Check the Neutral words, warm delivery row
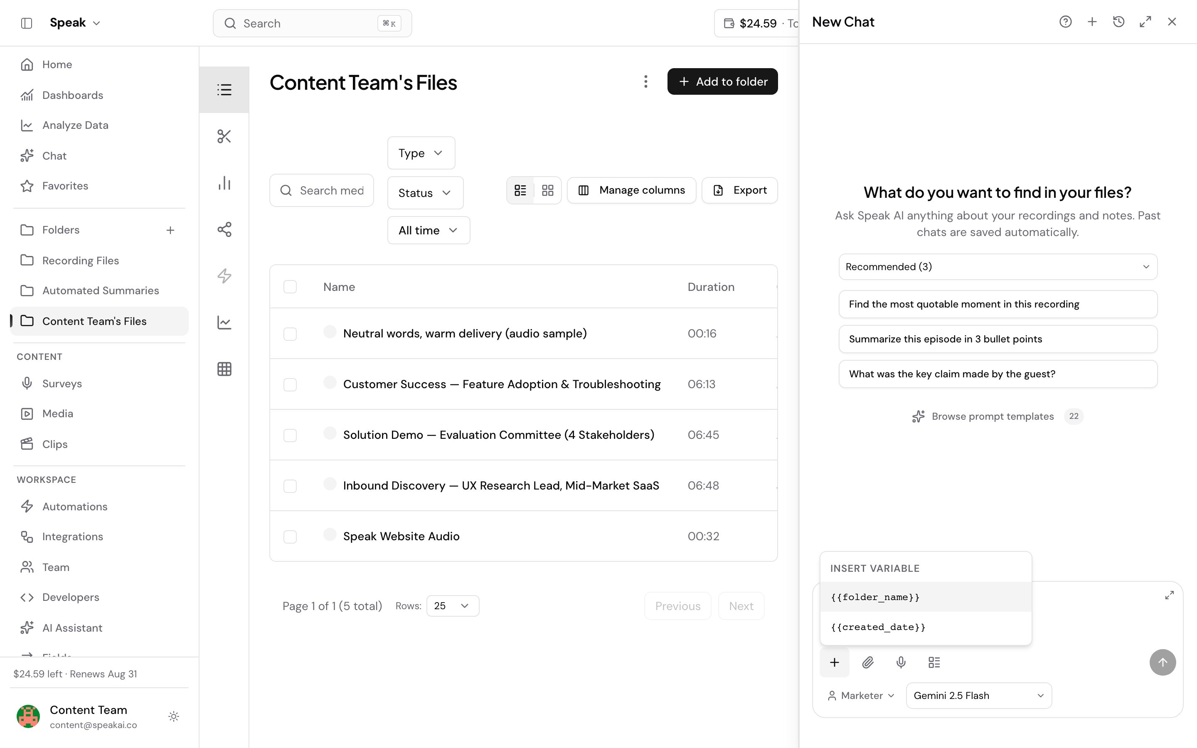Viewport: 1197px width, 748px height. (290, 334)
